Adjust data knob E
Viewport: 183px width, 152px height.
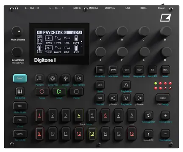[x=100, y=52]
